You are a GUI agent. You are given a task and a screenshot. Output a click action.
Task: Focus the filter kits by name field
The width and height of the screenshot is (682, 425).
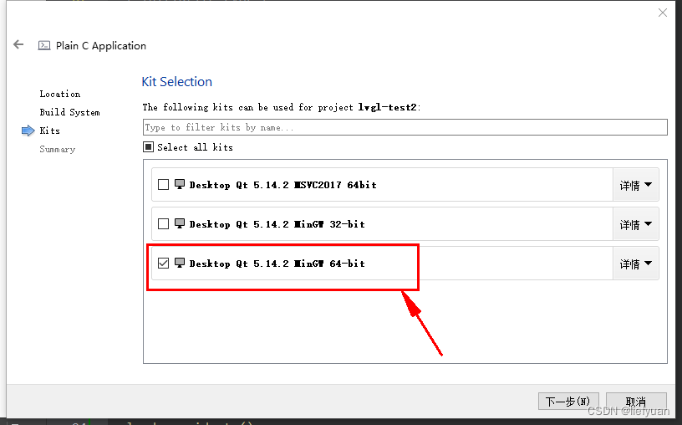pyautogui.click(x=405, y=127)
